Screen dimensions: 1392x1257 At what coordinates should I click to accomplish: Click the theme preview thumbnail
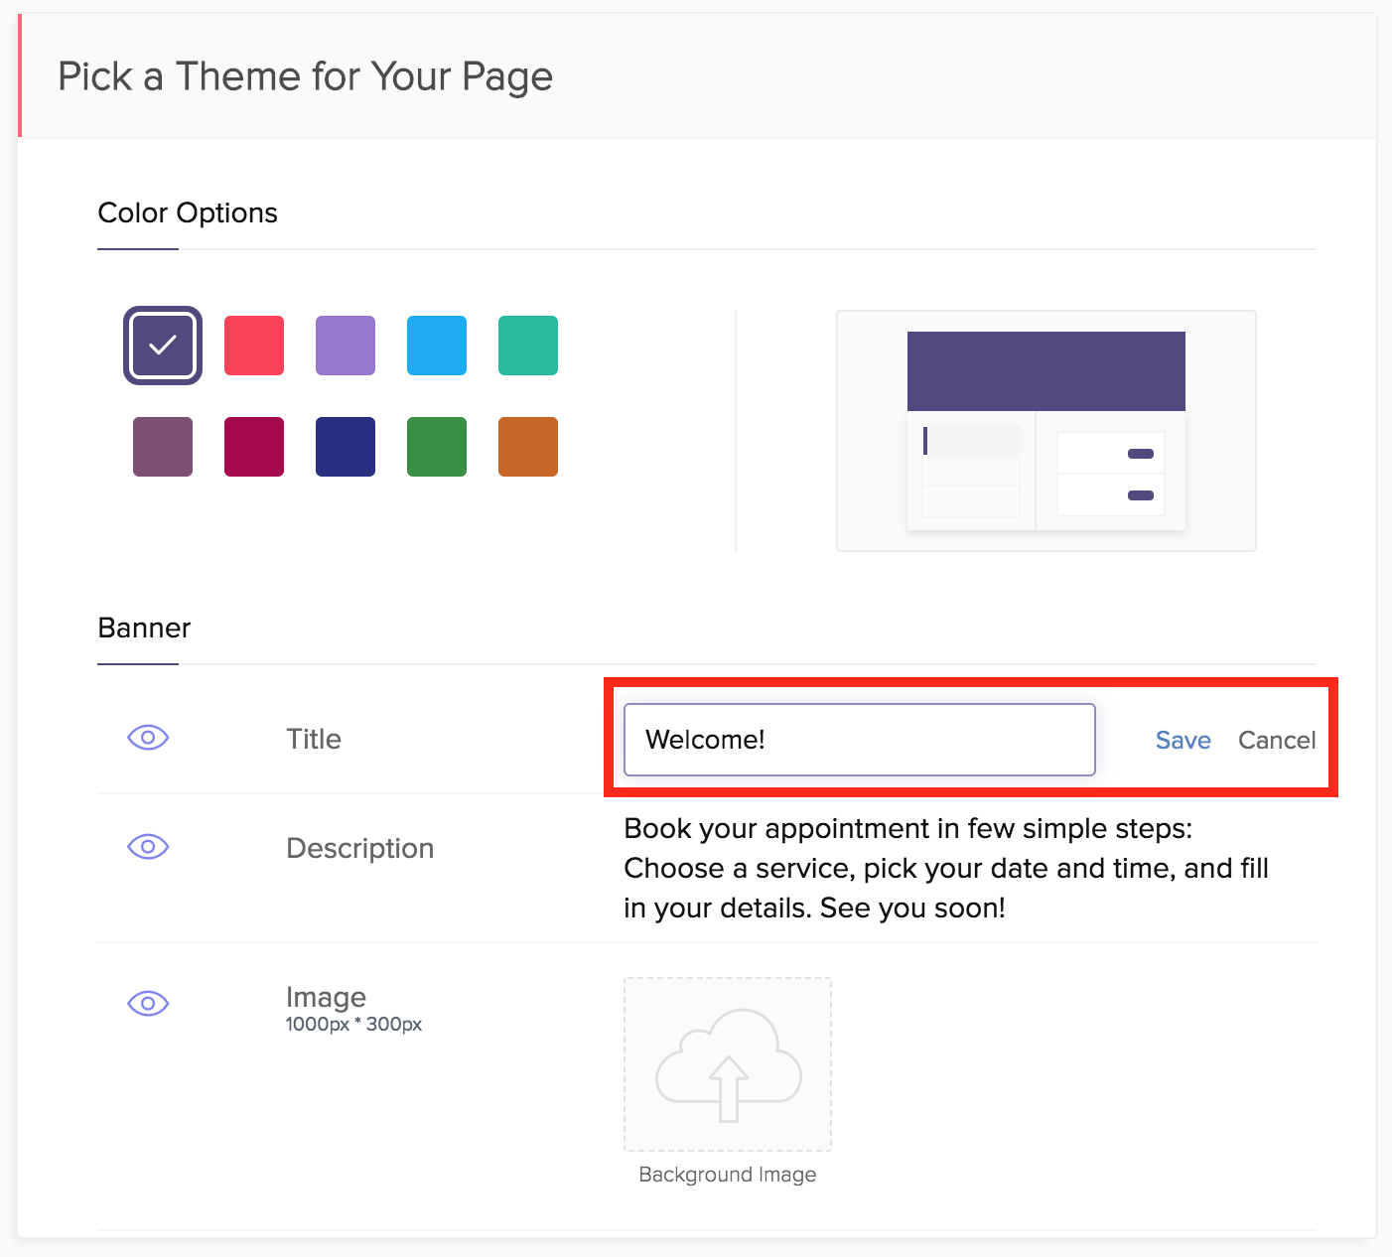click(x=1046, y=431)
